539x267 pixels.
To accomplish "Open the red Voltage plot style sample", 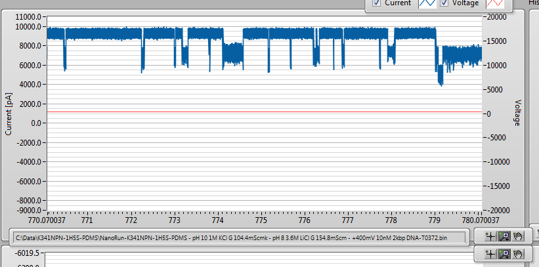I will (x=495, y=3).
